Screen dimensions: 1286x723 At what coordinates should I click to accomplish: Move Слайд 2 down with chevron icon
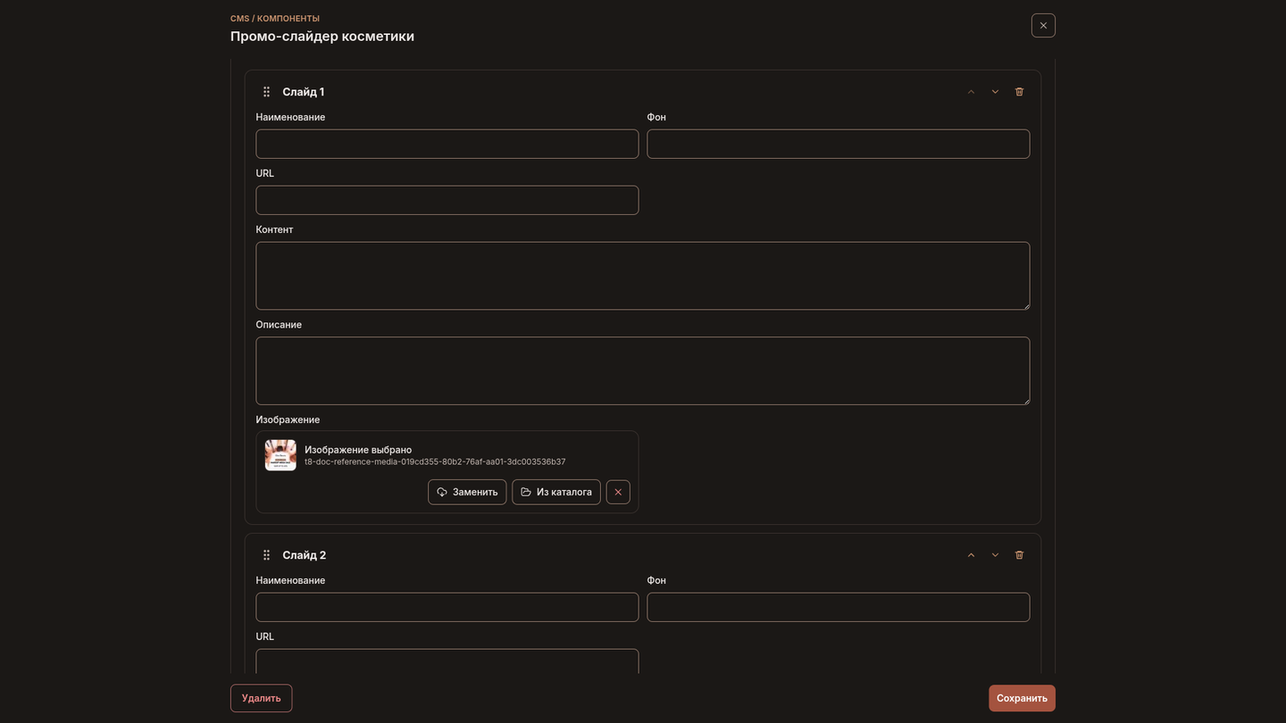(995, 555)
